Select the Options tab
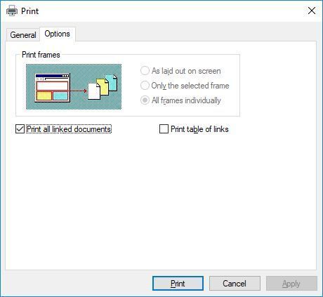Image resolution: width=323 pixels, height=297 pixels. [x=58, y=34]
